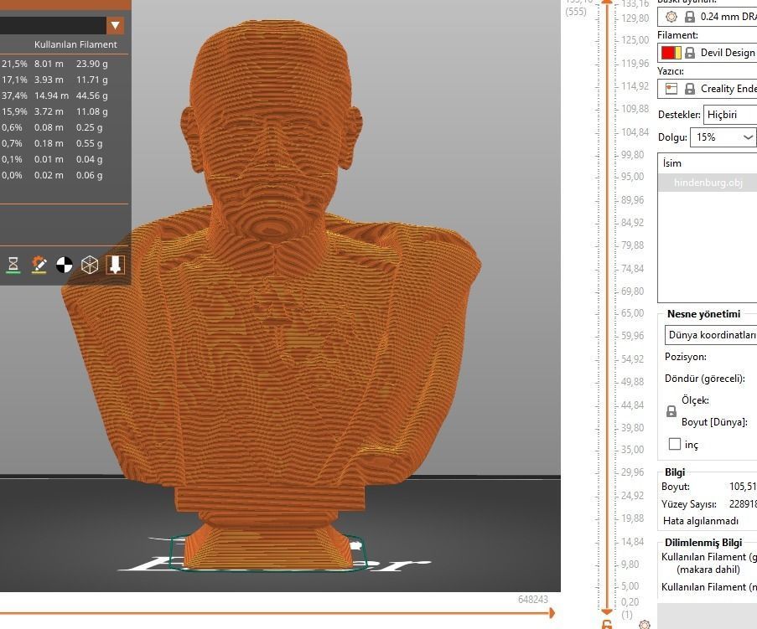Click the Boyut [Dünya] label
This screenshot has height=629, width=757.
(x=714, y=422)
